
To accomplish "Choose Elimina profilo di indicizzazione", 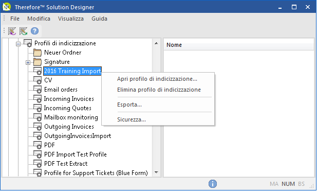I will [x=159, y=90].
